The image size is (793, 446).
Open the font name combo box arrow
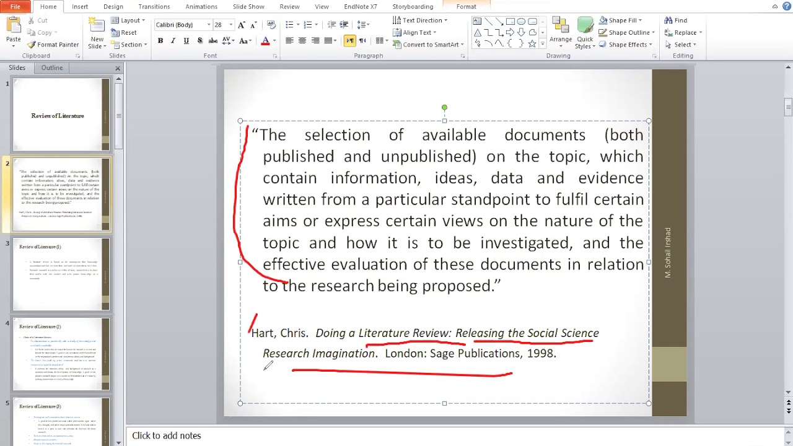point(209,25)
